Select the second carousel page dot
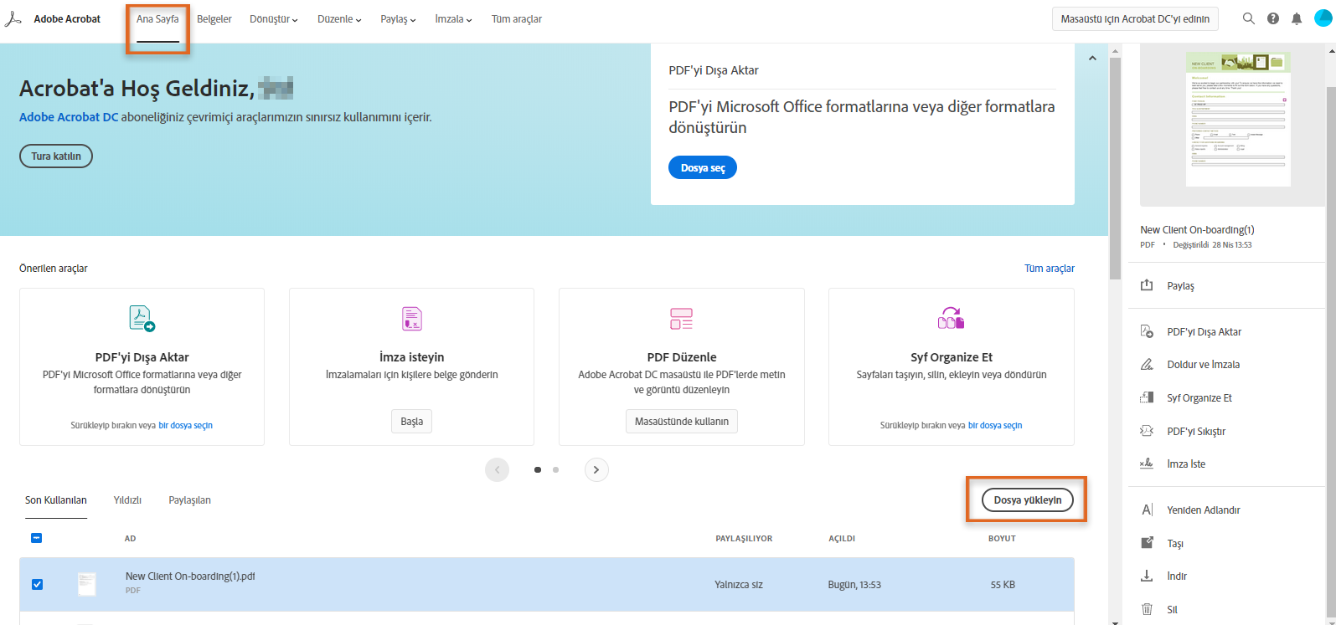Screen dimensions: 1336x625 555,470
